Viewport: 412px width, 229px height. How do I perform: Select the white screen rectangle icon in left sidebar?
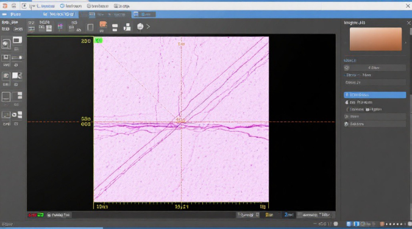(17, 40)
